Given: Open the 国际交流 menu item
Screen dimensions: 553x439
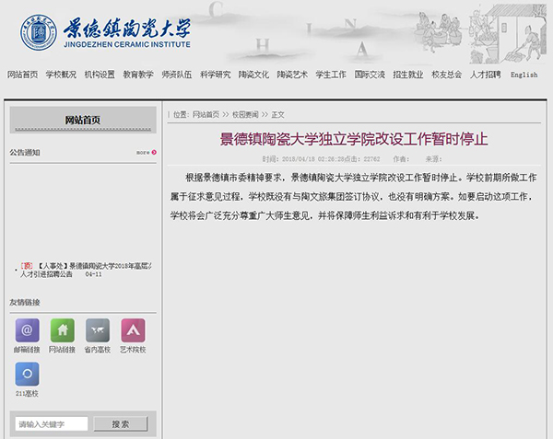Looking at the screenshot, I should point(370,75).
